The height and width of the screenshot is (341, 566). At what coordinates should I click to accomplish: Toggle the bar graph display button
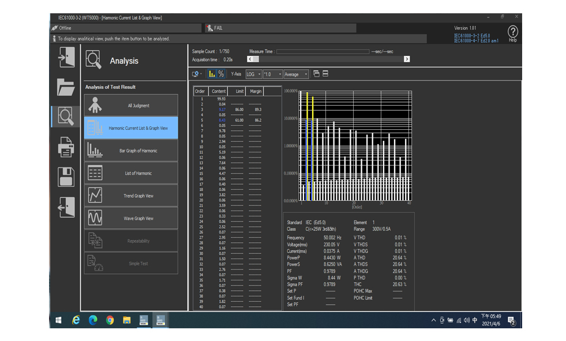tap(212, 74)
